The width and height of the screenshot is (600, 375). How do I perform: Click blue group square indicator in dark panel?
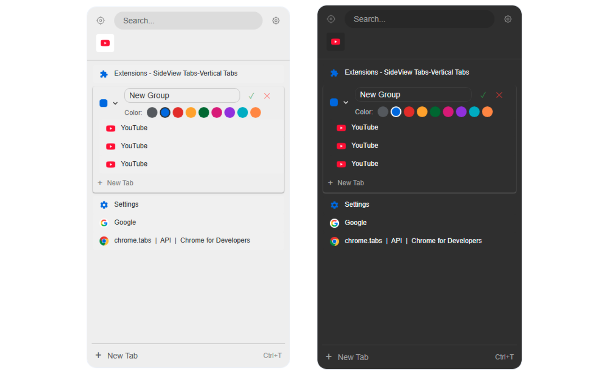pyautogui.click(x=334, y=103)
